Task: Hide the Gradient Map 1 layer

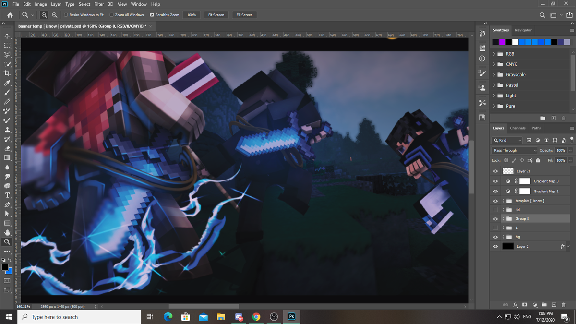Action: click(x=495, y=191)
